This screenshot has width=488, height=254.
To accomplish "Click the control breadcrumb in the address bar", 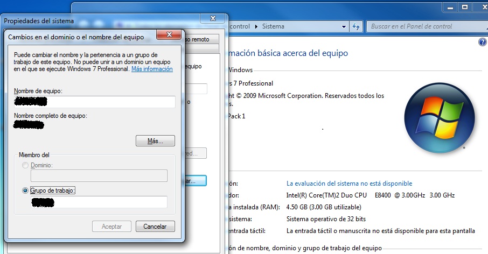I will tap(240, 26).
